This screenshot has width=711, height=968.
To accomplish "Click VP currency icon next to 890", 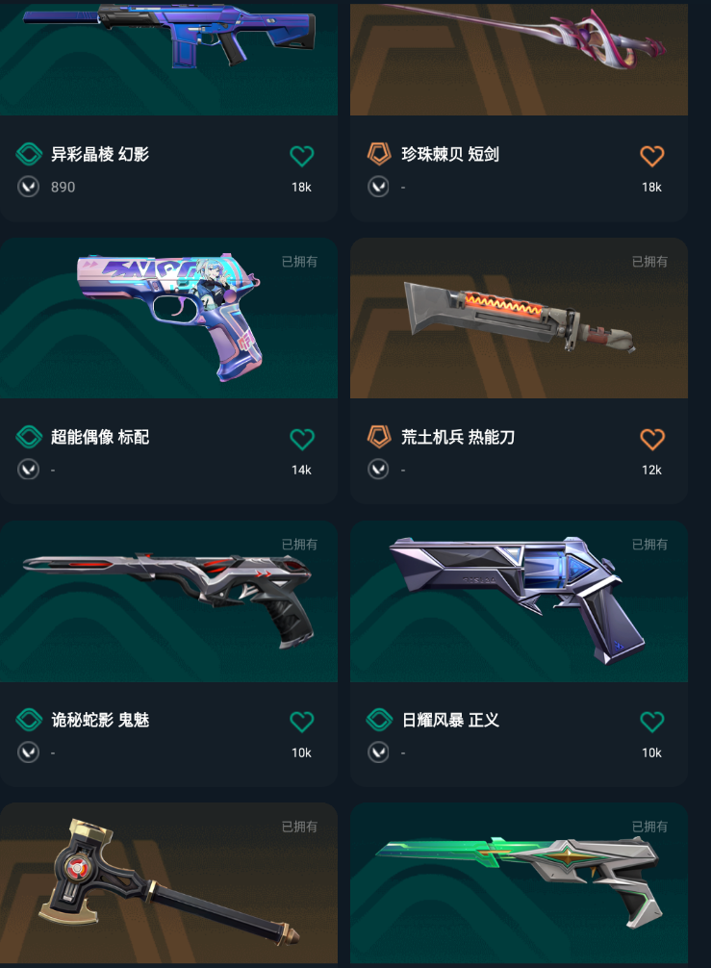I will click(29, 187).
